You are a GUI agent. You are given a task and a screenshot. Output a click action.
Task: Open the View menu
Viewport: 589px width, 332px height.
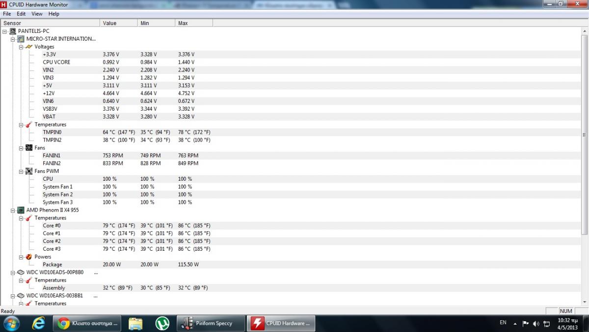point(37,14)
